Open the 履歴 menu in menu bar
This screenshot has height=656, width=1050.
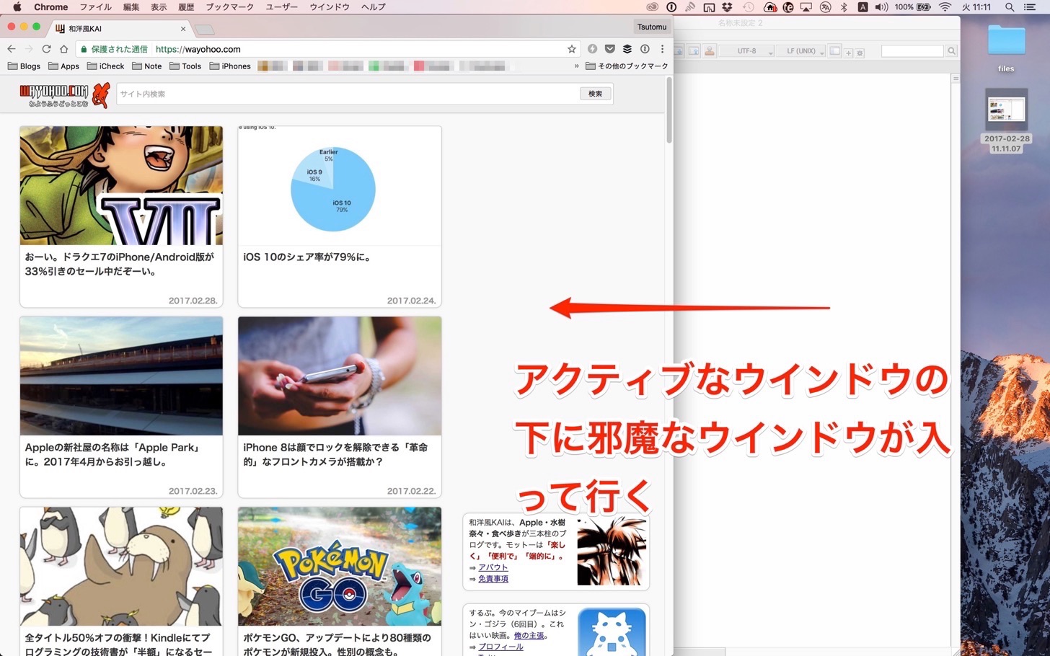(x=186, y=7)
